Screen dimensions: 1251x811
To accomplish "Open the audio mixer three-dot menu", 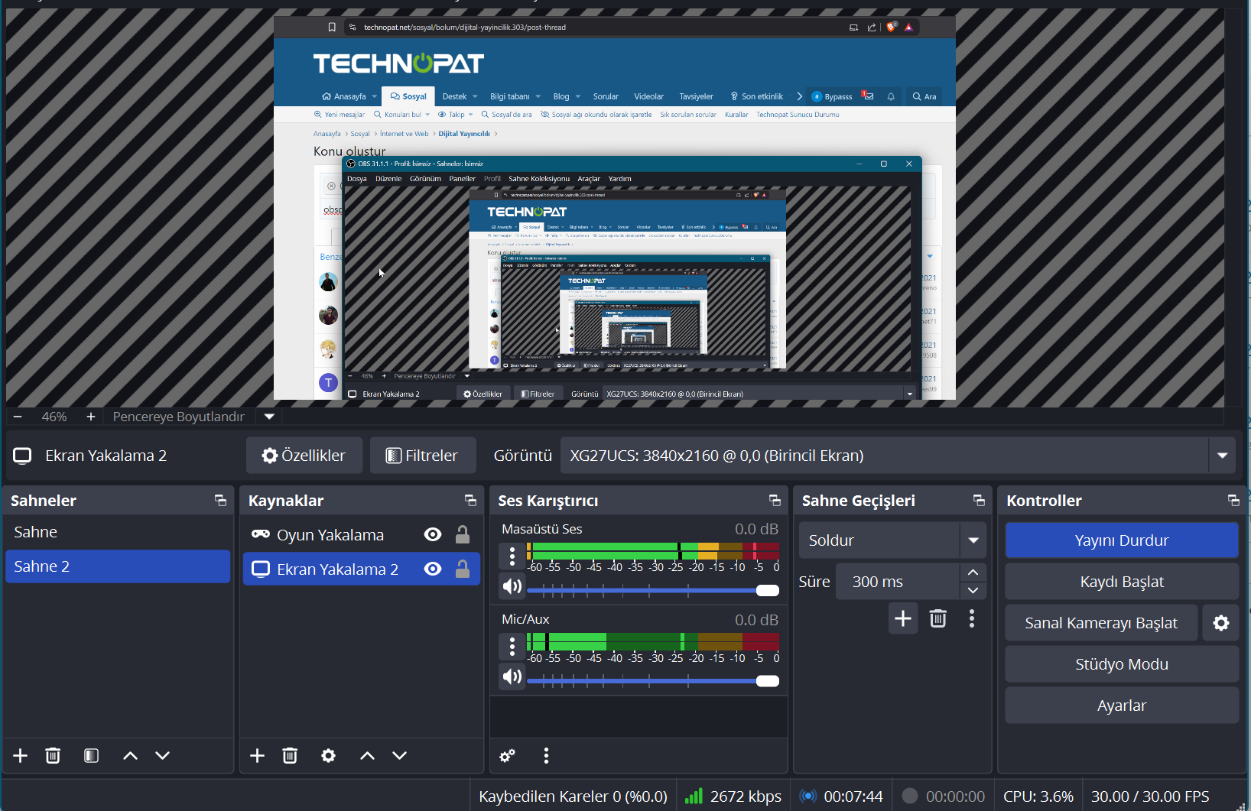I will click(x=546, y=756).
